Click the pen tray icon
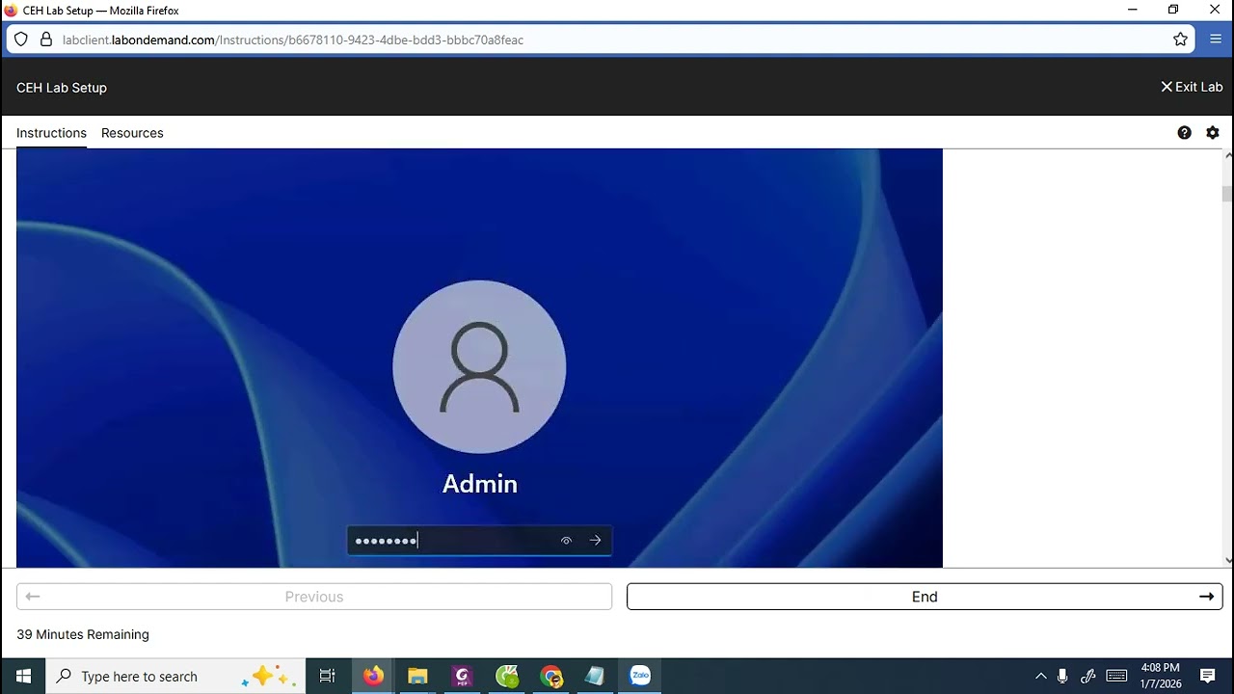The width and height of the screenshot is (1234, 694). pos(1088,676)
